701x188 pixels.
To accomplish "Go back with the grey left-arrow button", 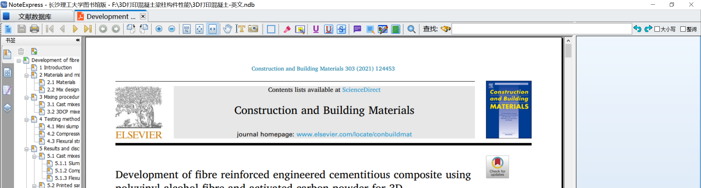I will click(103, 29).
